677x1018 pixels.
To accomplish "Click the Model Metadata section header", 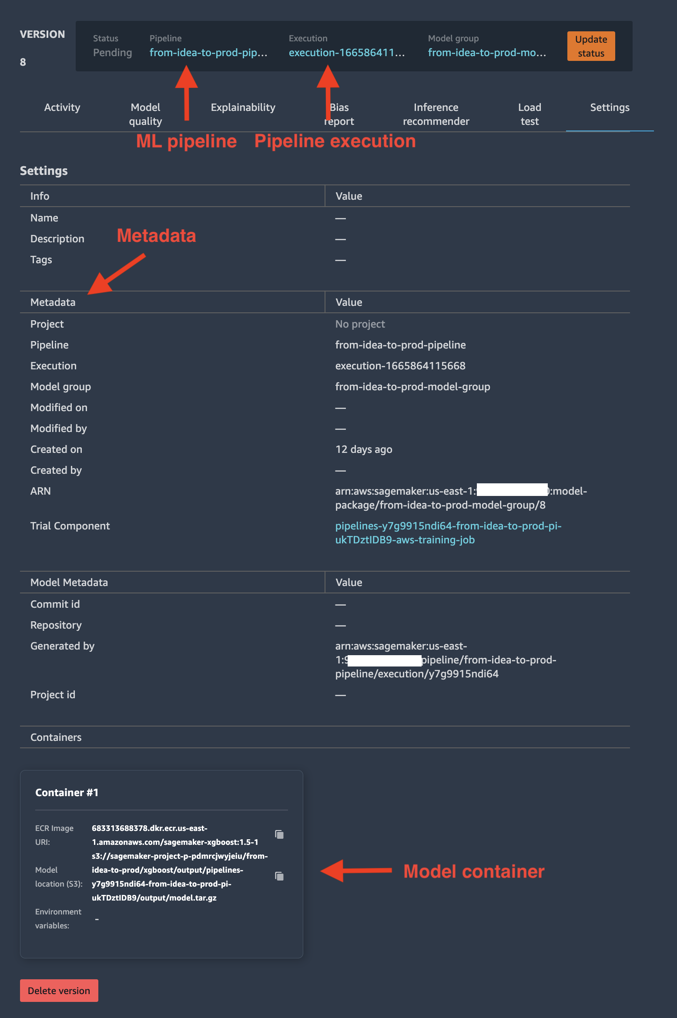I will tap(69, 583).
